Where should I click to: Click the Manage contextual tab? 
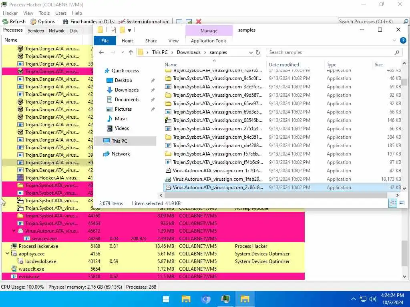(x=209, y=30)
